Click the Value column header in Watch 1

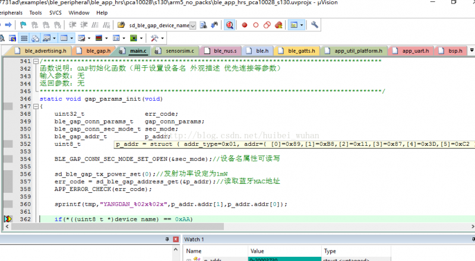(x=257, y=251)
